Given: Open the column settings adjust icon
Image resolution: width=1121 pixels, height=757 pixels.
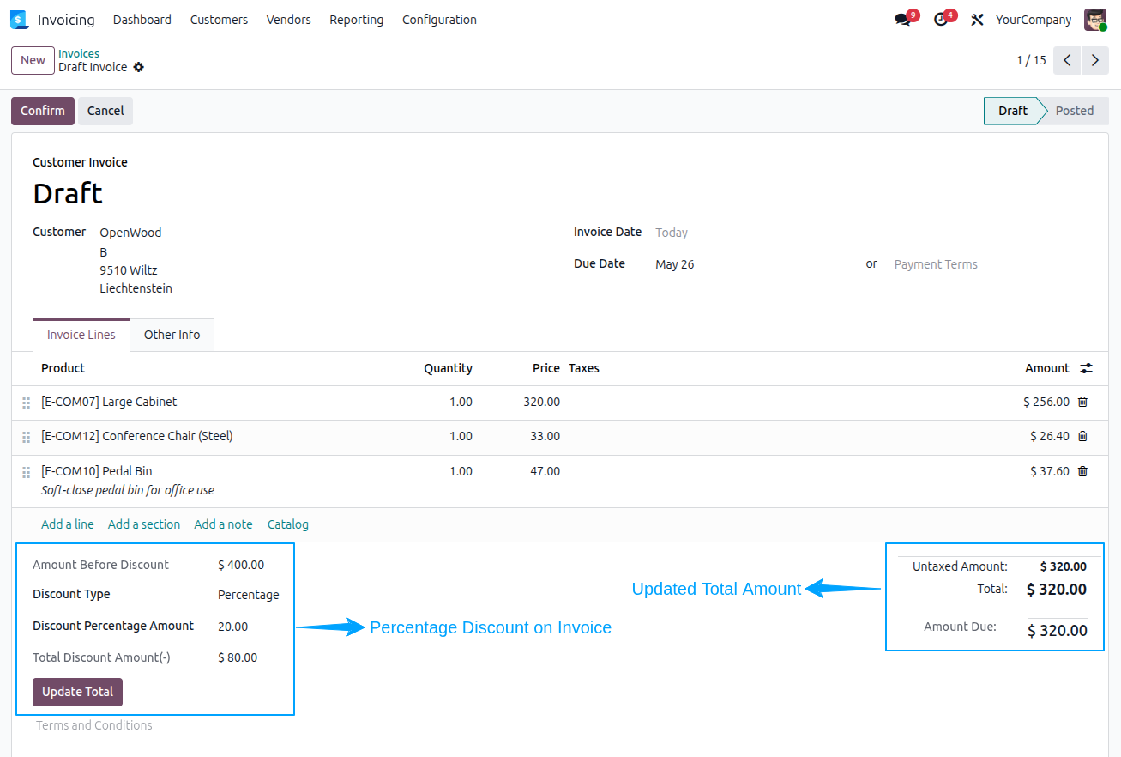Looking at the screenshot, I should [x=1087, y=368].
